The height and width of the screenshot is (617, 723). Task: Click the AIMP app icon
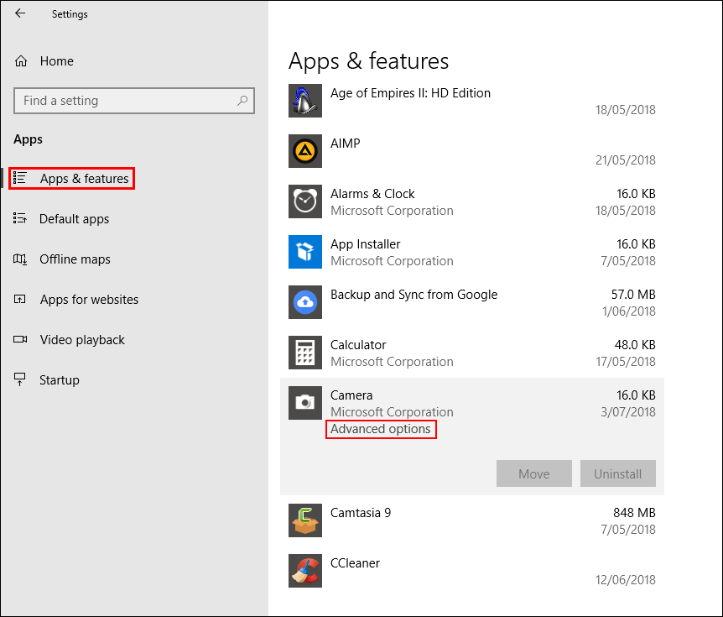tap(305, 151)
